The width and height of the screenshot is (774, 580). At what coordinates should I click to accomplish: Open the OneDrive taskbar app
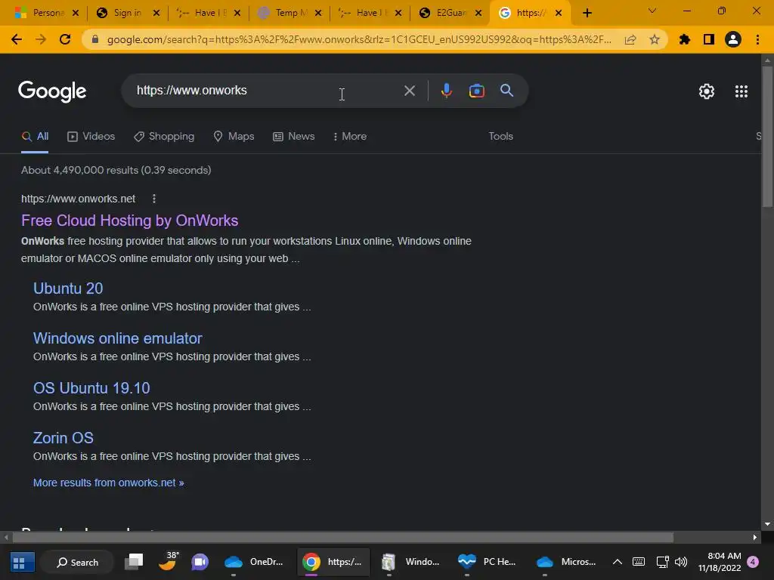[254, 562]
